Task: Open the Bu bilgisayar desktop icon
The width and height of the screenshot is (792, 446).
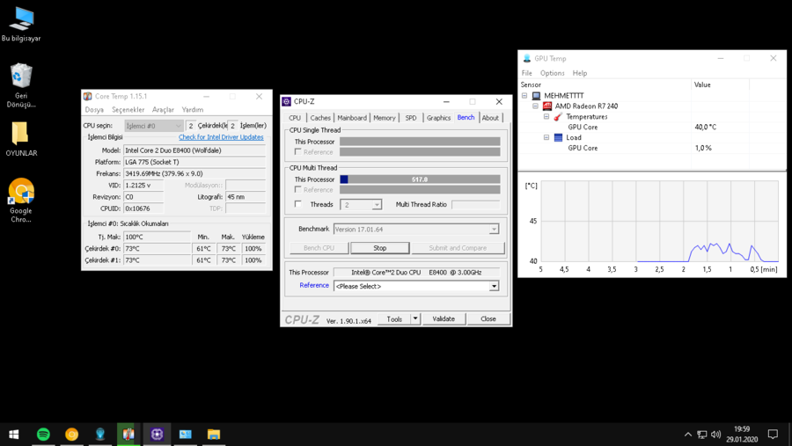Action: pyautogui.click(x=21, y=24)
